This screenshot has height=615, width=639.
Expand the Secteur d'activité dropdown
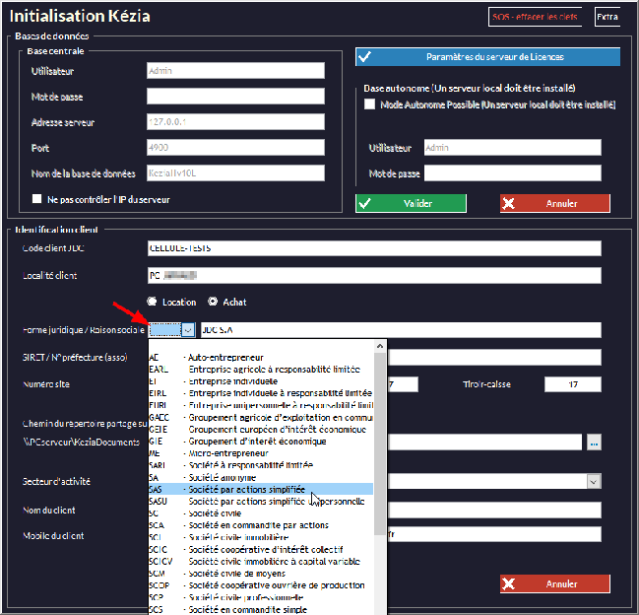pos(593,481)
